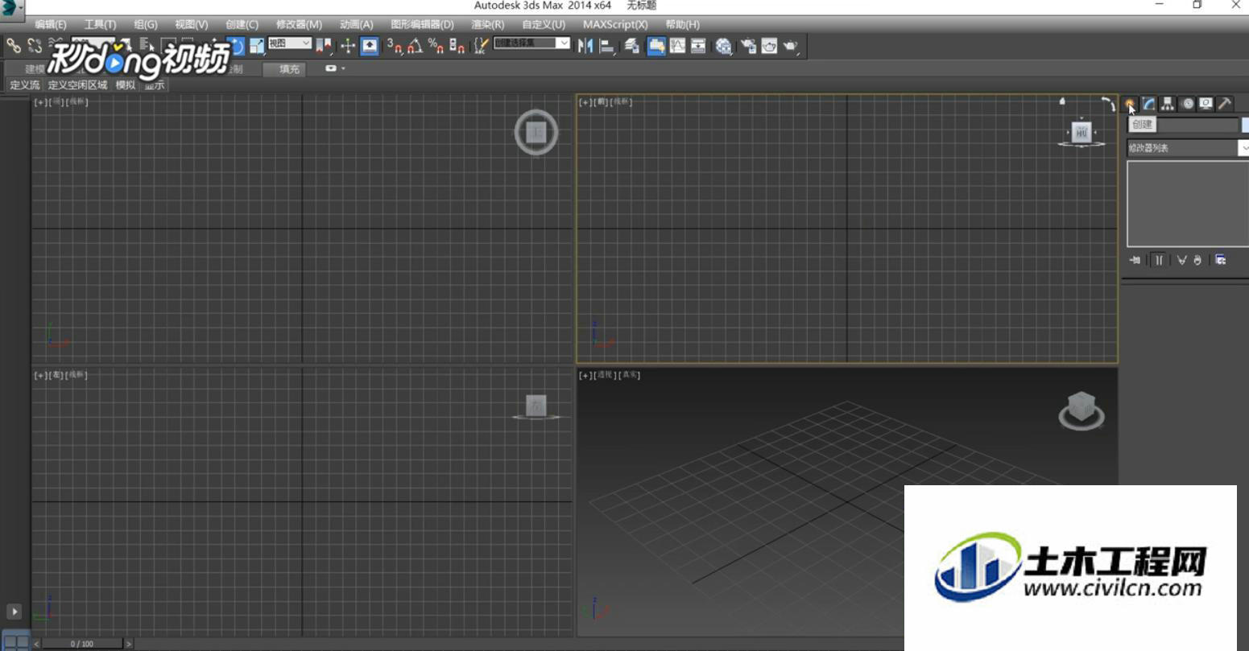Choose the Select and Manipulate crosshair tool
Screen dimensions: 1249x651
click(348, 46)
